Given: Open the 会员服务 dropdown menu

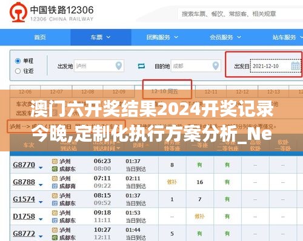Looking at the screenshot, I should point(225,38).
